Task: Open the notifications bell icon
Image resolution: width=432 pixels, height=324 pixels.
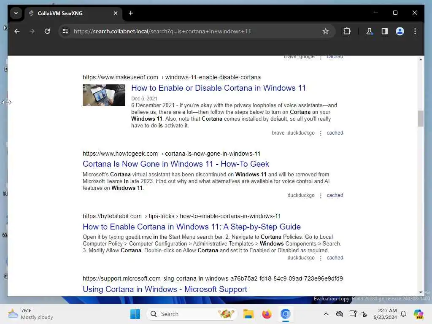Action: pyautogui.click(x=403, y=314)
